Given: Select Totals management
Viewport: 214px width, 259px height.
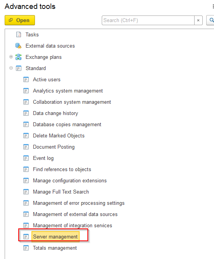Looking at the screenshot, I should 55,248.
